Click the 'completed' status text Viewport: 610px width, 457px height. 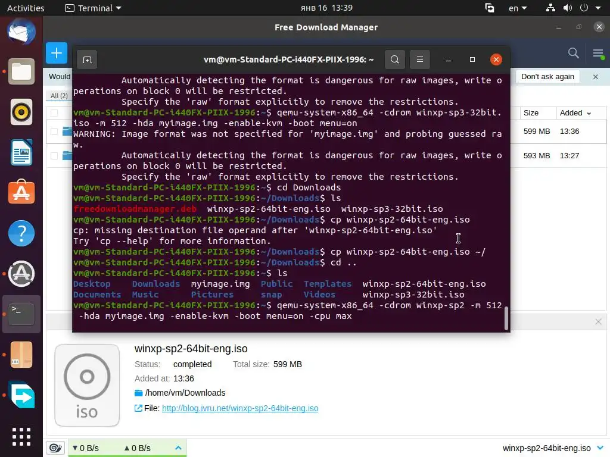coord(192,365)
